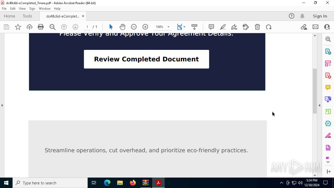
Task: Bookmark the file with the star icon
Action: tap(18, 27)
